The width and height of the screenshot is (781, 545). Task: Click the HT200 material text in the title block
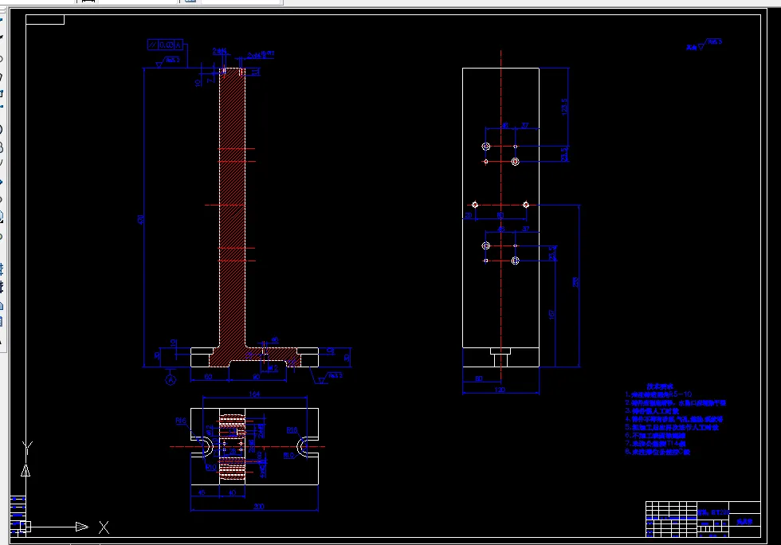tap(714, 512)
